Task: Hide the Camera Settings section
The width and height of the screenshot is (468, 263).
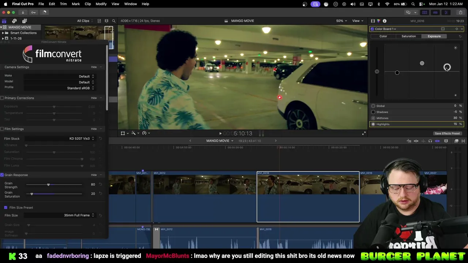Action: 94,67
